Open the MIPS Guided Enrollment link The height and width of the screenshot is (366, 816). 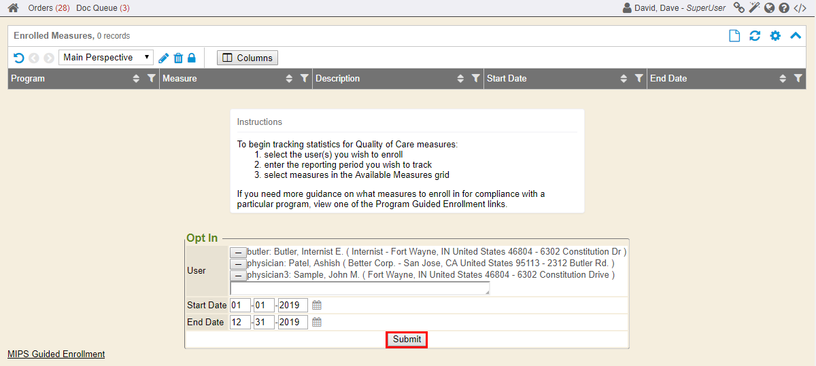click(56, 354)
